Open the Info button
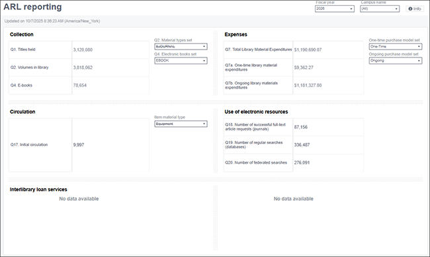Screen dimensions: 430x257 pos(415,9)
